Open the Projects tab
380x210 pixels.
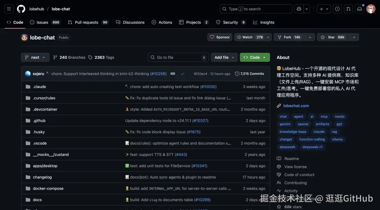click(x=194, y=22)
